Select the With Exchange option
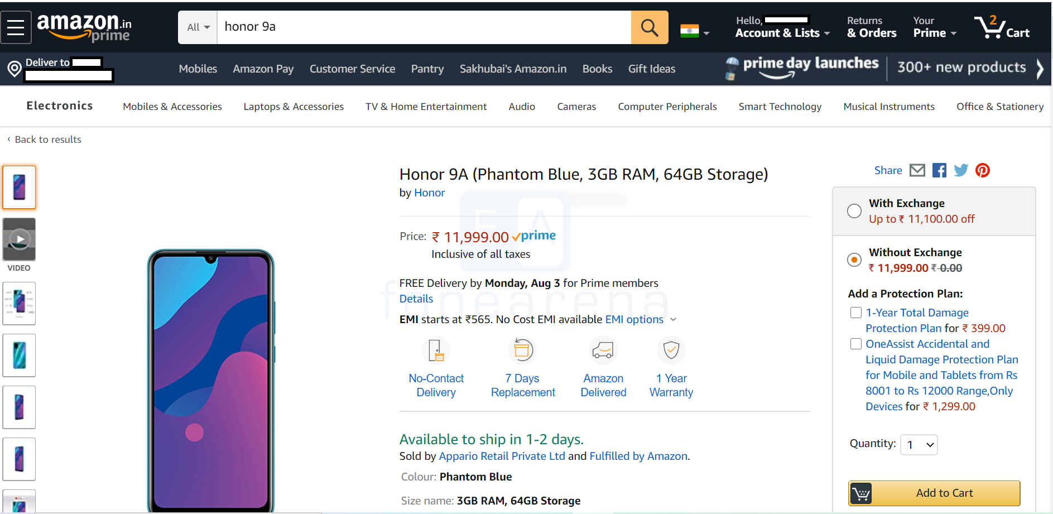The height and width of the screenshot is (514, 1053). pyautogui.click(x=854, y=211)
